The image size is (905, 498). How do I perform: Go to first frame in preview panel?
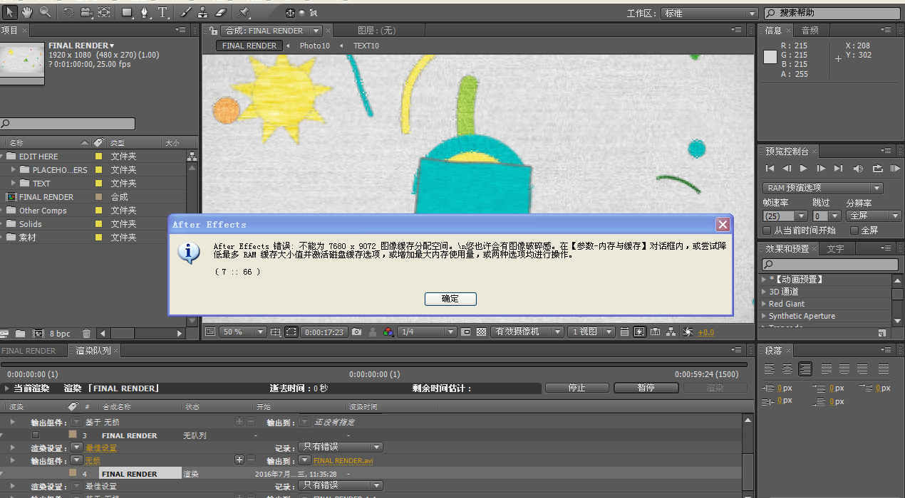[770, 169]
